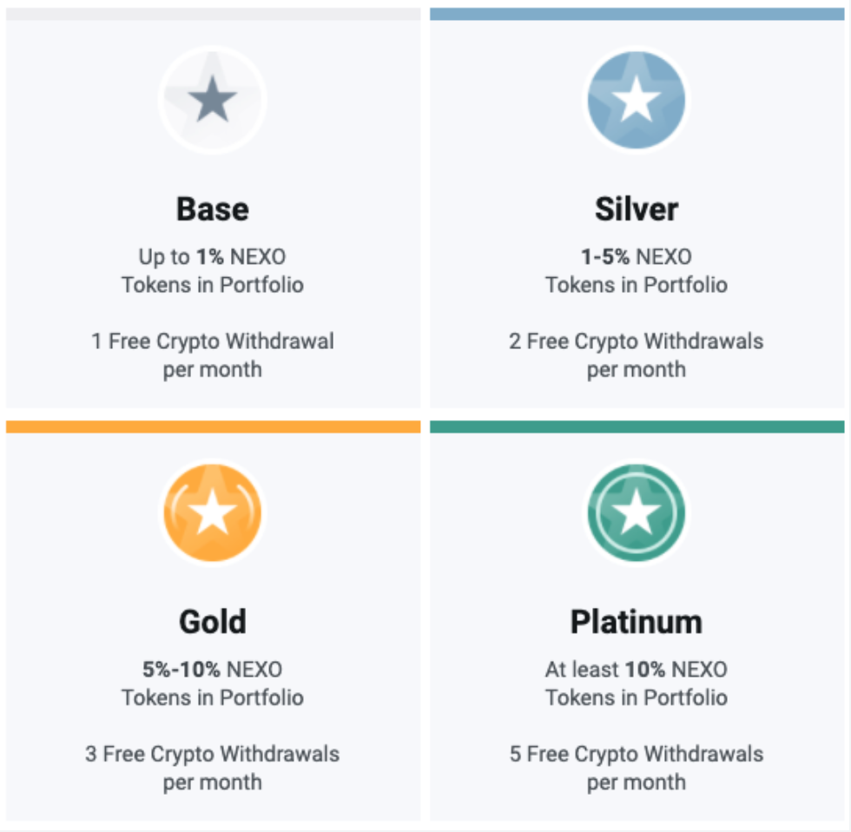Select the Gold tier heading
The height and width of the screenshot is (832, 851).
click(x=213, y=622)
